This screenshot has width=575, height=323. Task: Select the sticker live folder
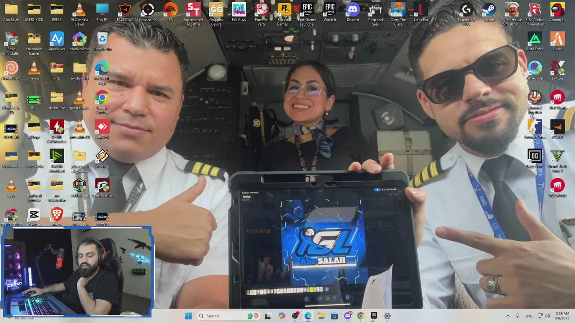[x=57, y=100]
